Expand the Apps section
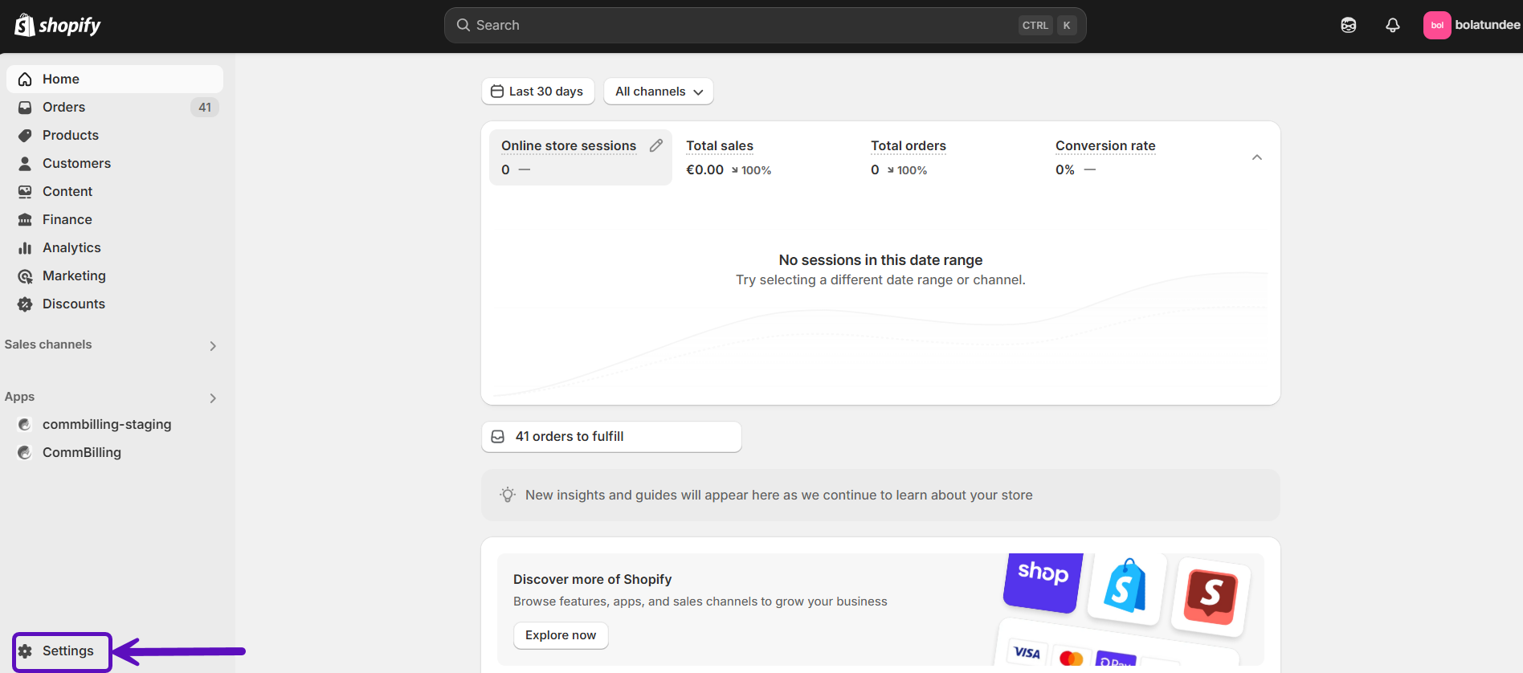The width and height of the screenshot is (1523, 673). tap(212, 398)
